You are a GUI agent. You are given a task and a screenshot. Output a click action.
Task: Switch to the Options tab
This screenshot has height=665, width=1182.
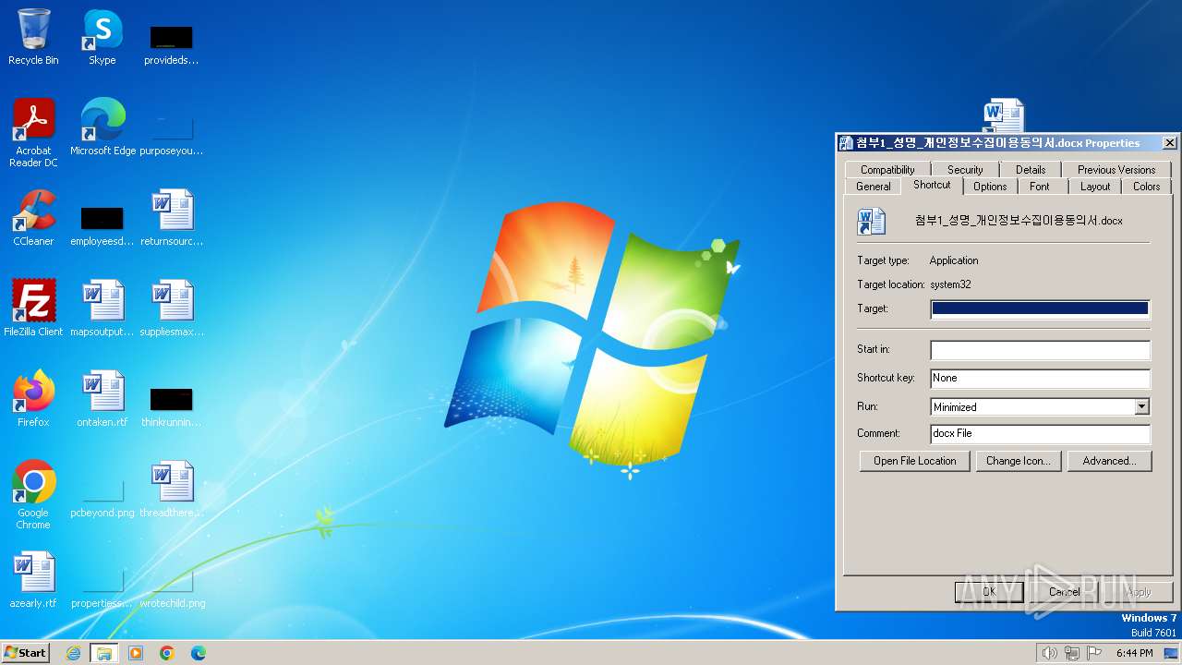click(990, 186)
